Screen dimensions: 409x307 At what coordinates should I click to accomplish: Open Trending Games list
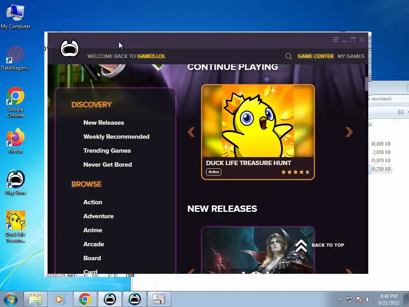click(x=107, y=151)
